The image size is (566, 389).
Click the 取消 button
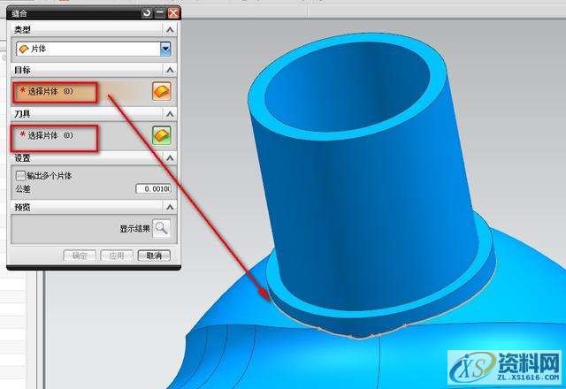coord(154,256)
